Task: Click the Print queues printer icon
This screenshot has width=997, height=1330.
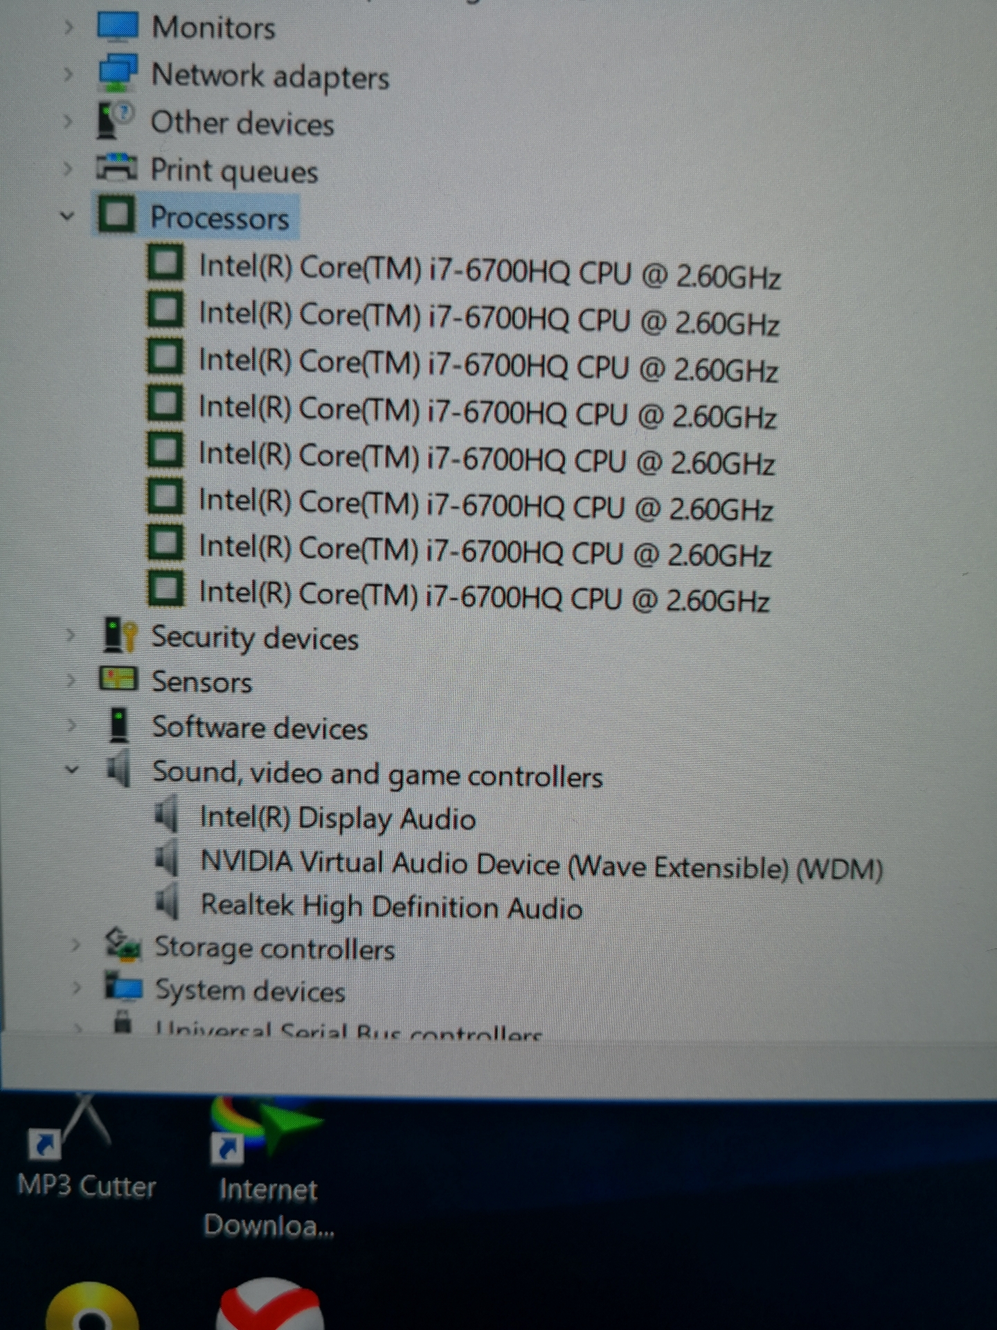Action: tap(116, 168)
